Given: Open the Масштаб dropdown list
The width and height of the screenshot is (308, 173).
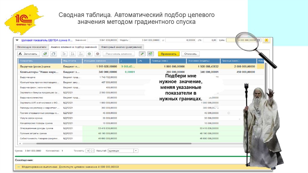Looking at the screenshot, I should [136, 151].
